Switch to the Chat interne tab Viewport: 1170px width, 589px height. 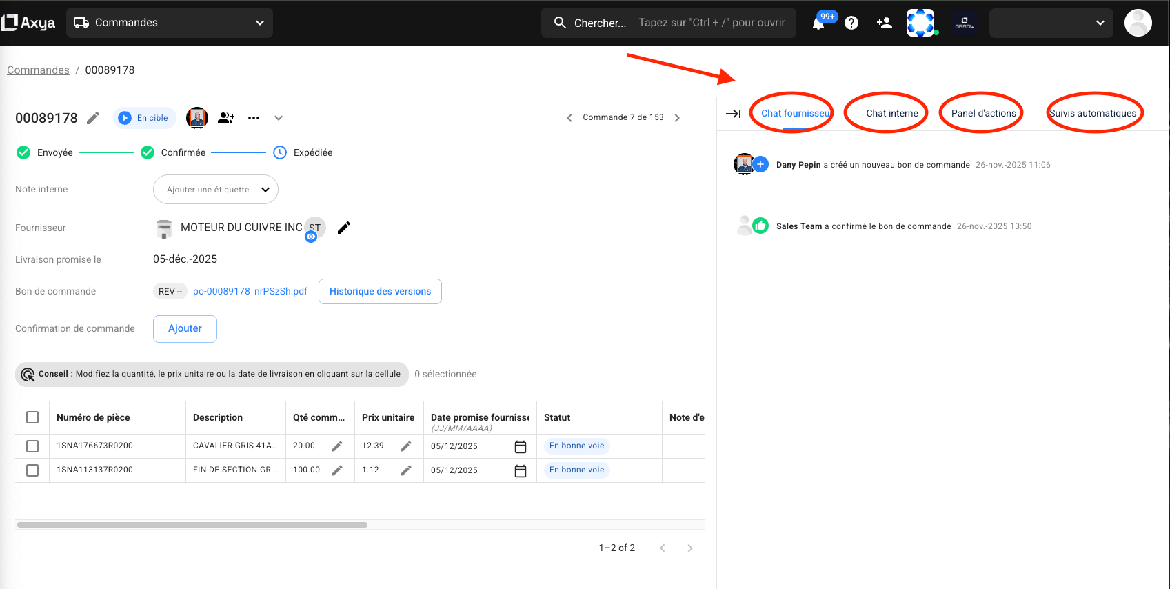click(891, 113)
